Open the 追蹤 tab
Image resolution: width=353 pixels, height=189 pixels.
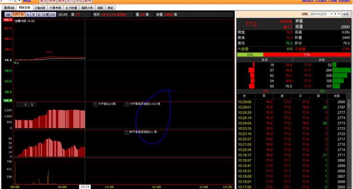pos(100,8)
